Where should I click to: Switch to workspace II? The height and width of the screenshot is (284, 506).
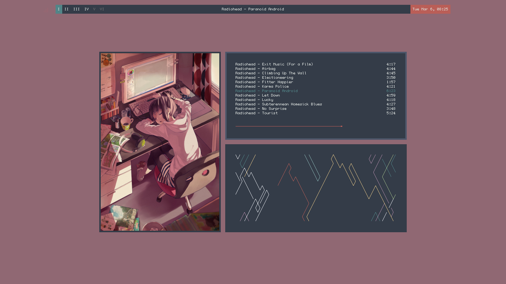point(67,9)
